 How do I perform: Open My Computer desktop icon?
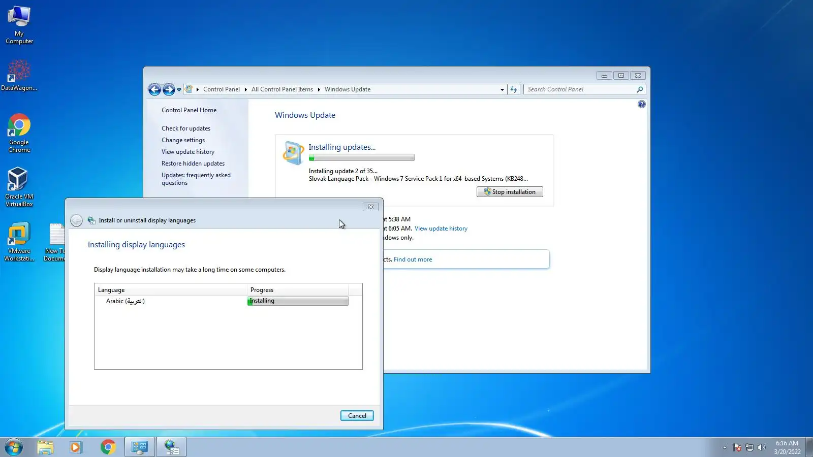tap(19, 25)
